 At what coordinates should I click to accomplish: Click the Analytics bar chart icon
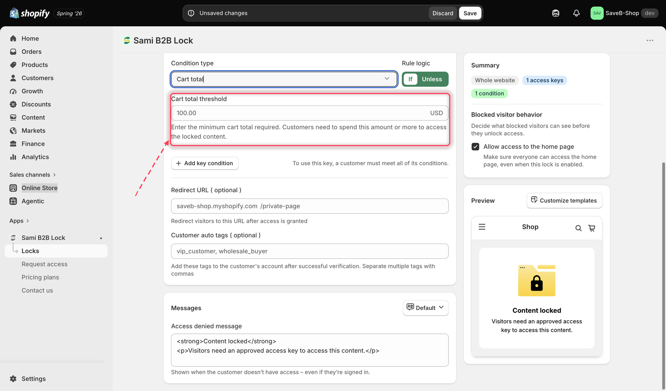click(13, 157)
